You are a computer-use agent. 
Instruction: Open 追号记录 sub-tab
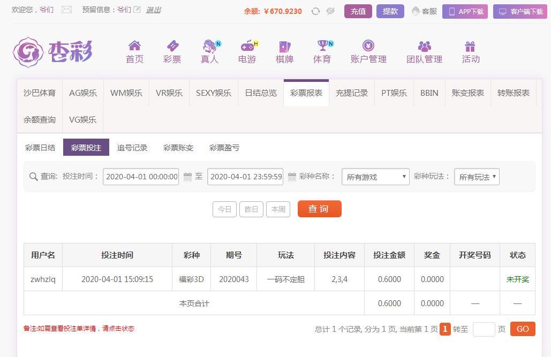pos(132,148)
